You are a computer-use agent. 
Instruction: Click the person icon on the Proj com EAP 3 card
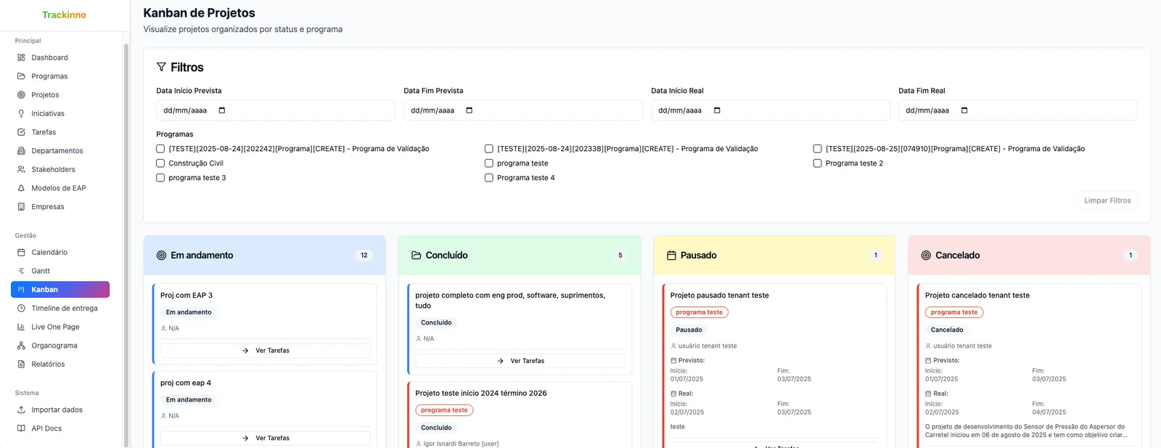[164, 328]
